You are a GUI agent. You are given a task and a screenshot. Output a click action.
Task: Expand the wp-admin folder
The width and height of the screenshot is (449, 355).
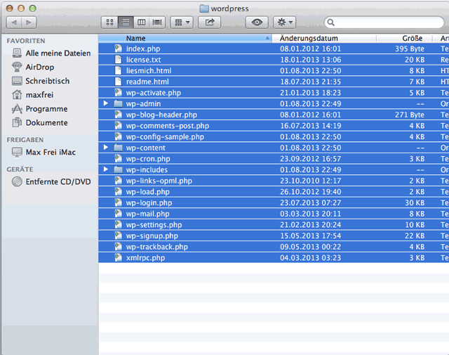[106, 103]
